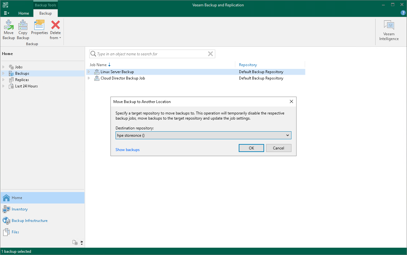The image size is (407, 255).
Task: Click the Show backups link
Action: coord(127,149)
